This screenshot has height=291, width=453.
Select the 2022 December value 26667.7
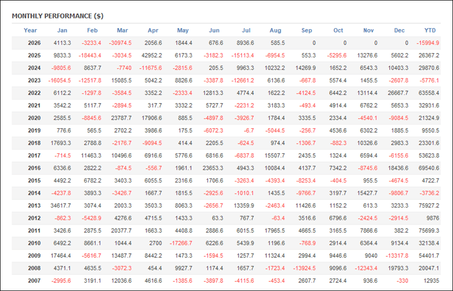398,93
